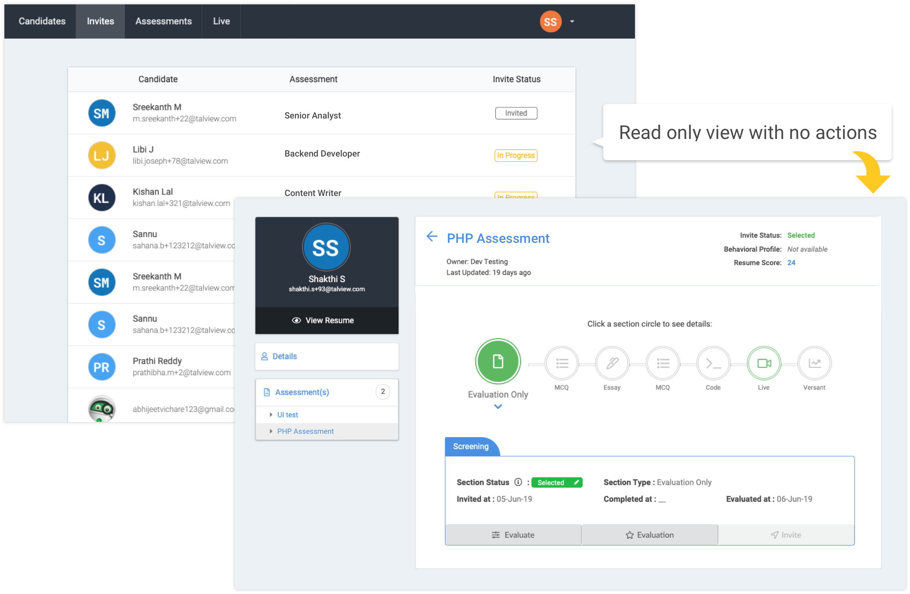Click the Evaluated at 06-Jun-19 date
The width and height of the screenshot is (910, 594).
coord(794,499)
